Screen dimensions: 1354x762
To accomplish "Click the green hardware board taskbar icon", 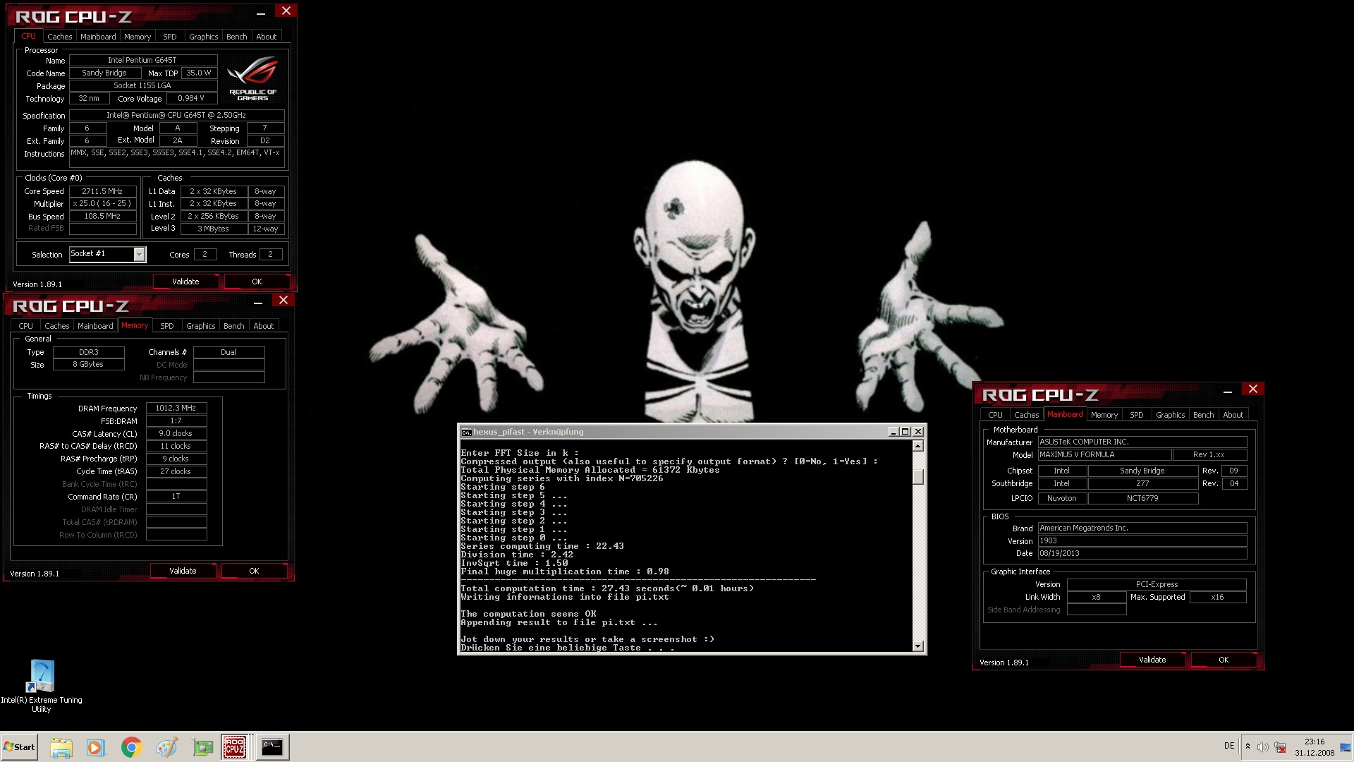I will coord(203,747).
